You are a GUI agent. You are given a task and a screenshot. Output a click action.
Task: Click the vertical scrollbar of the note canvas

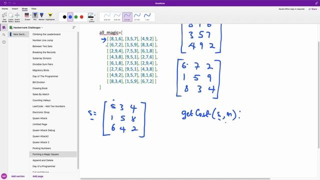[319, 94]
